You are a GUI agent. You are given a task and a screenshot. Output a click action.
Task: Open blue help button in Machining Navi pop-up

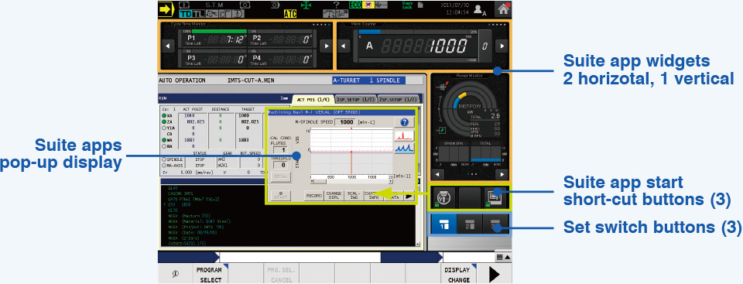click(x=404, y=122)
